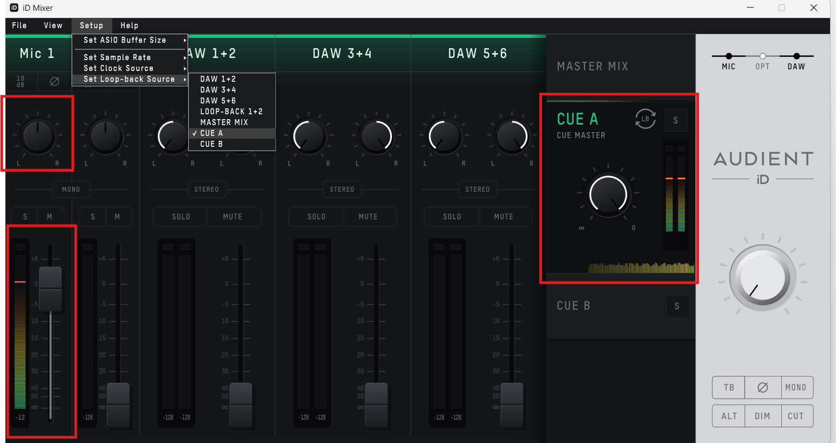Show the DAW channels view dot
Viewport: 836px width, 443px height.
point(796,56)
